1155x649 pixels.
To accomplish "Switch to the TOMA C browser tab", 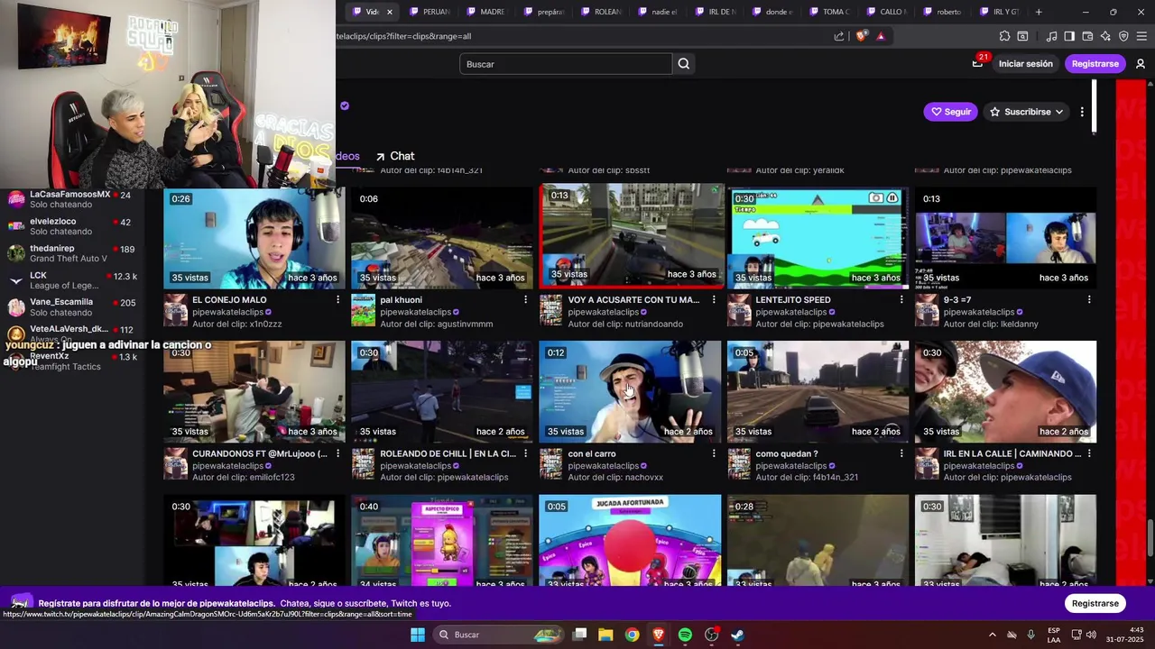I will pos(829,12).
